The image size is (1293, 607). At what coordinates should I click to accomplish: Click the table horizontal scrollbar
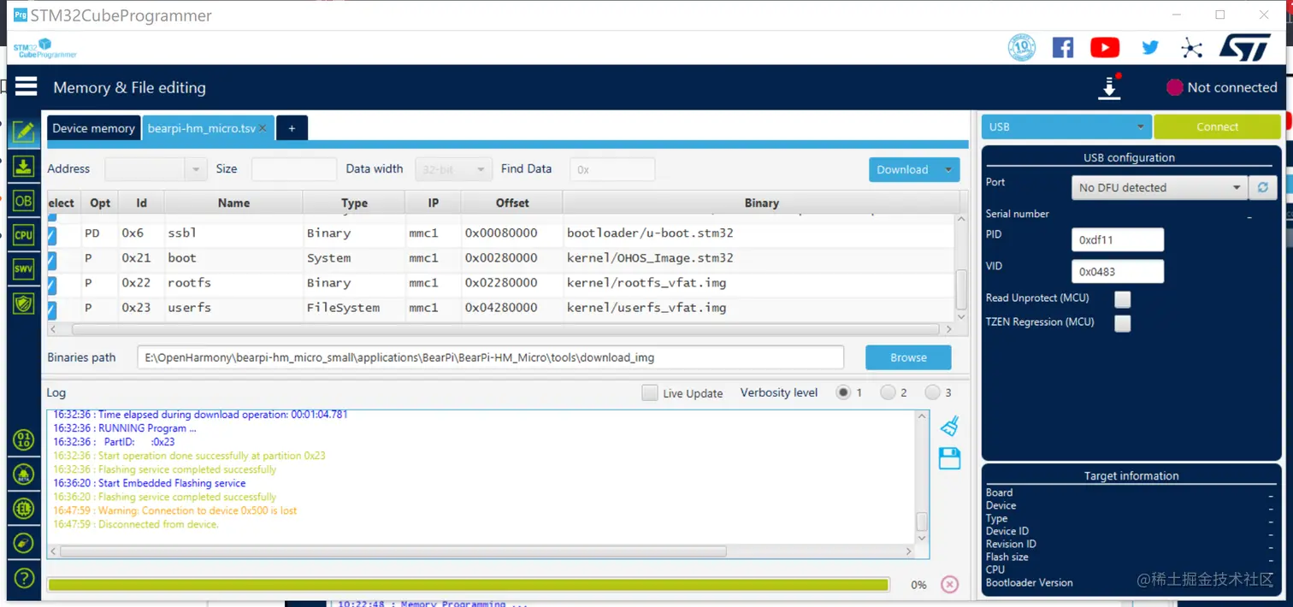505,329
